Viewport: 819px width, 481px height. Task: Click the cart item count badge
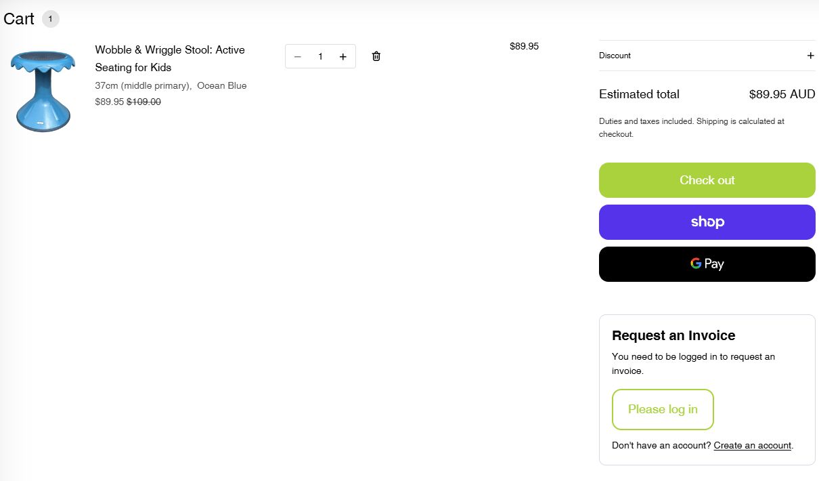50,19
